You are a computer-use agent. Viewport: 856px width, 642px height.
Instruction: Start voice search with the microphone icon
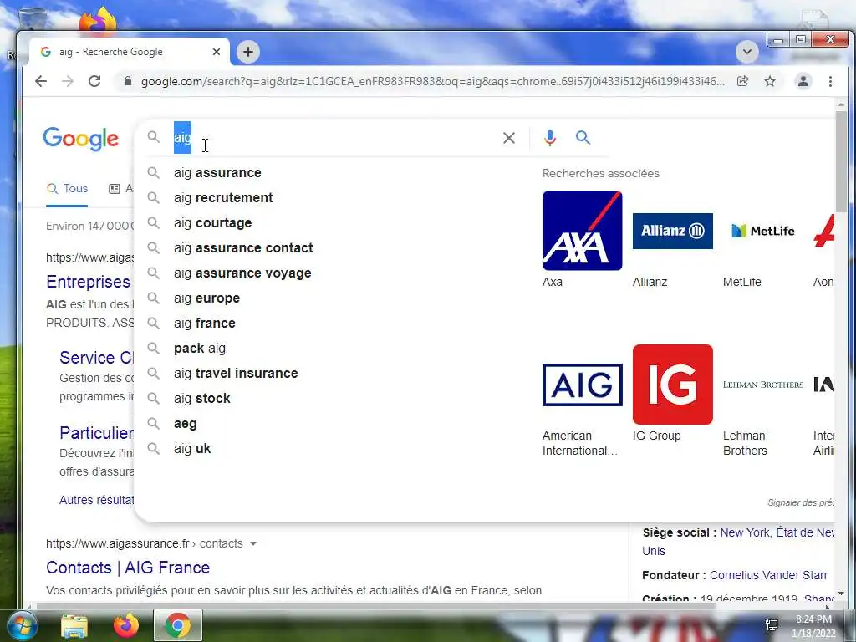(550, 138)
